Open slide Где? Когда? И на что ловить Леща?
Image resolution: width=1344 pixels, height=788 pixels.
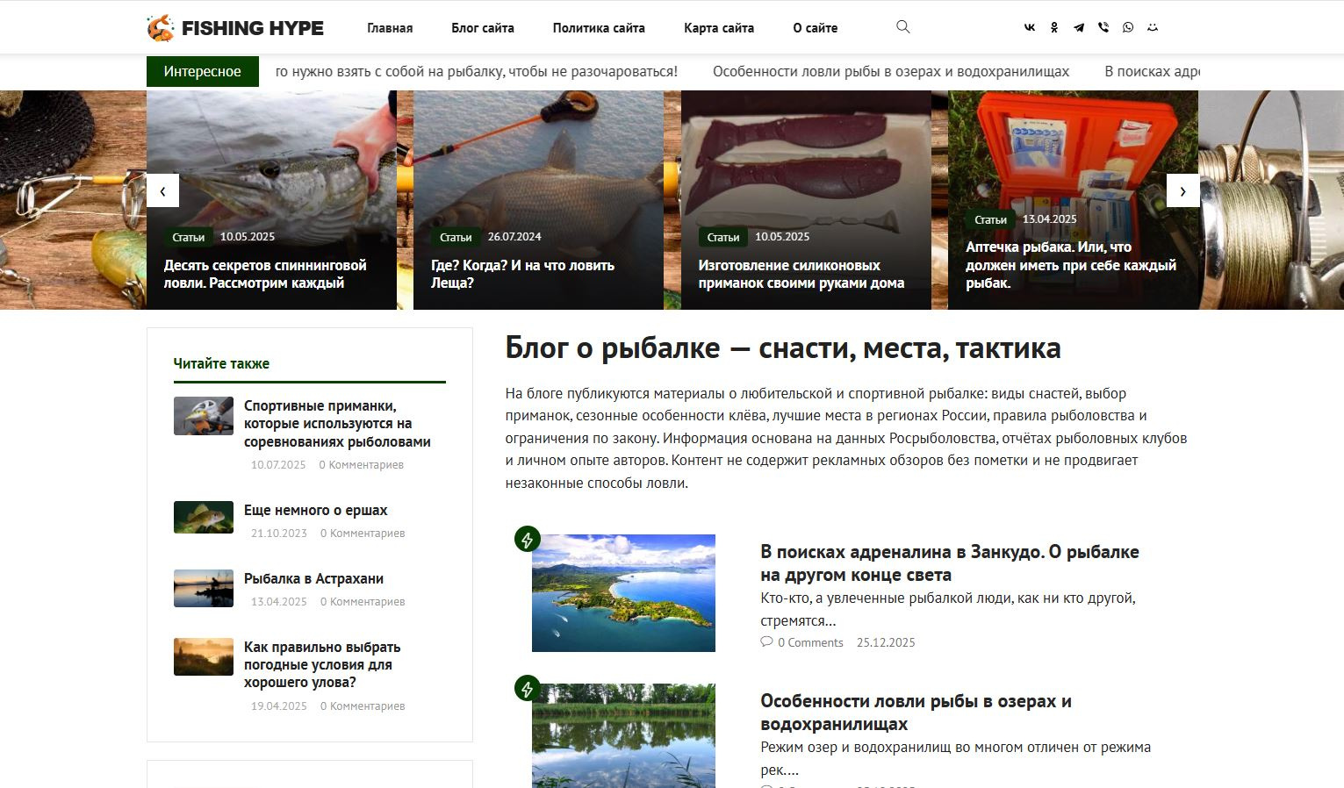[x=522, y=274]
